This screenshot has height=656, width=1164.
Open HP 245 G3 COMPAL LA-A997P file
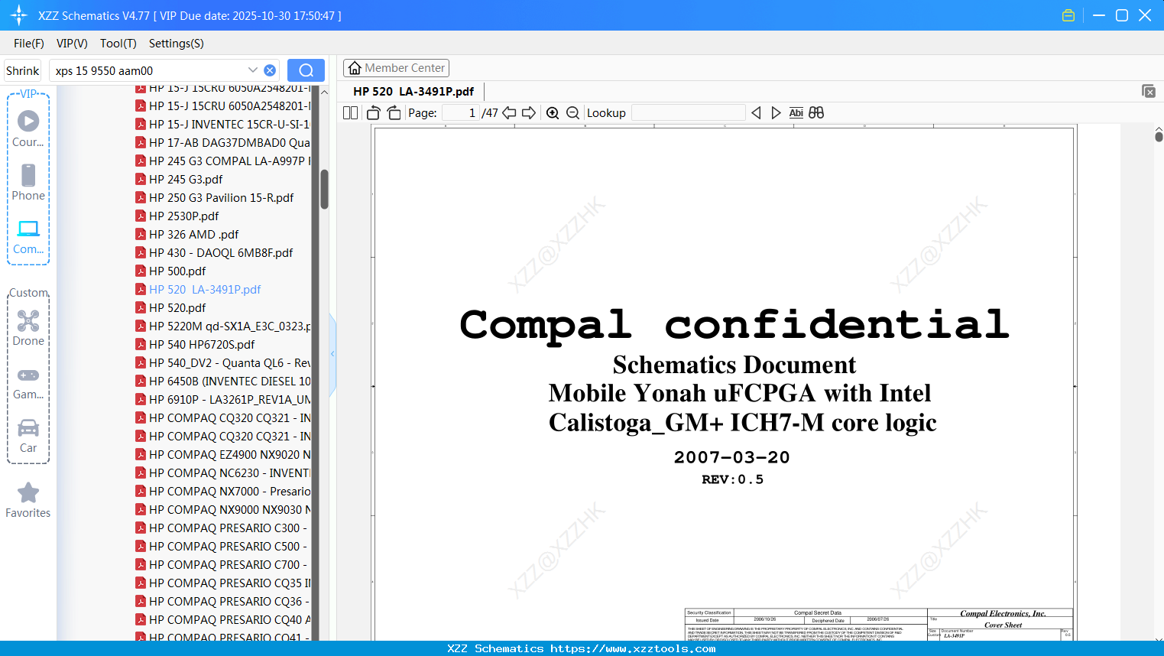point(222,161)
